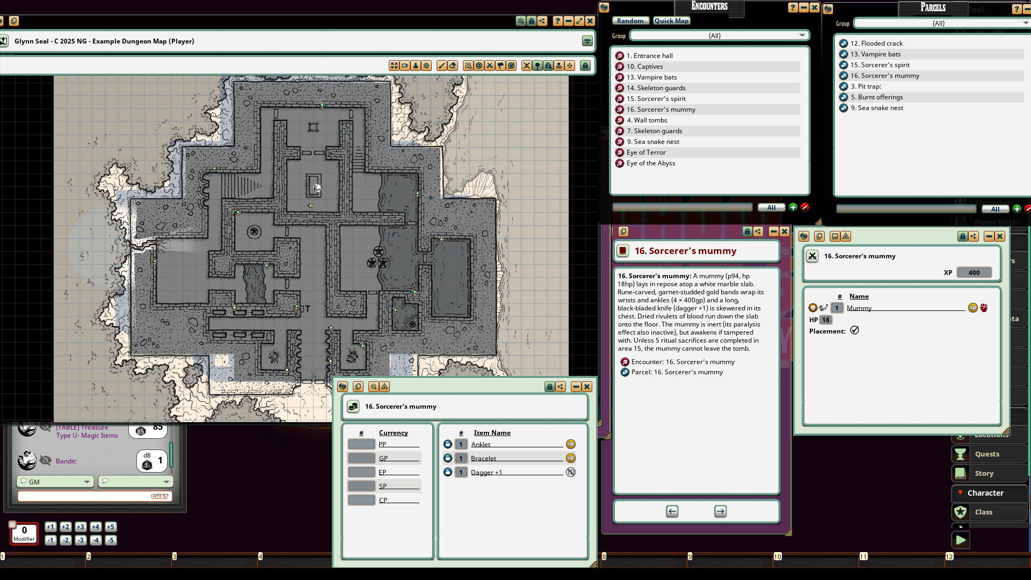This screenshot has height=580, width=1031.
Task: Open the Encounters Group dropdown
Action: (x=720, y=35)
